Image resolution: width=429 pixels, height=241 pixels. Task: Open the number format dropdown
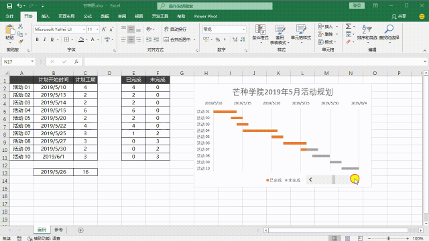point(243,29)
